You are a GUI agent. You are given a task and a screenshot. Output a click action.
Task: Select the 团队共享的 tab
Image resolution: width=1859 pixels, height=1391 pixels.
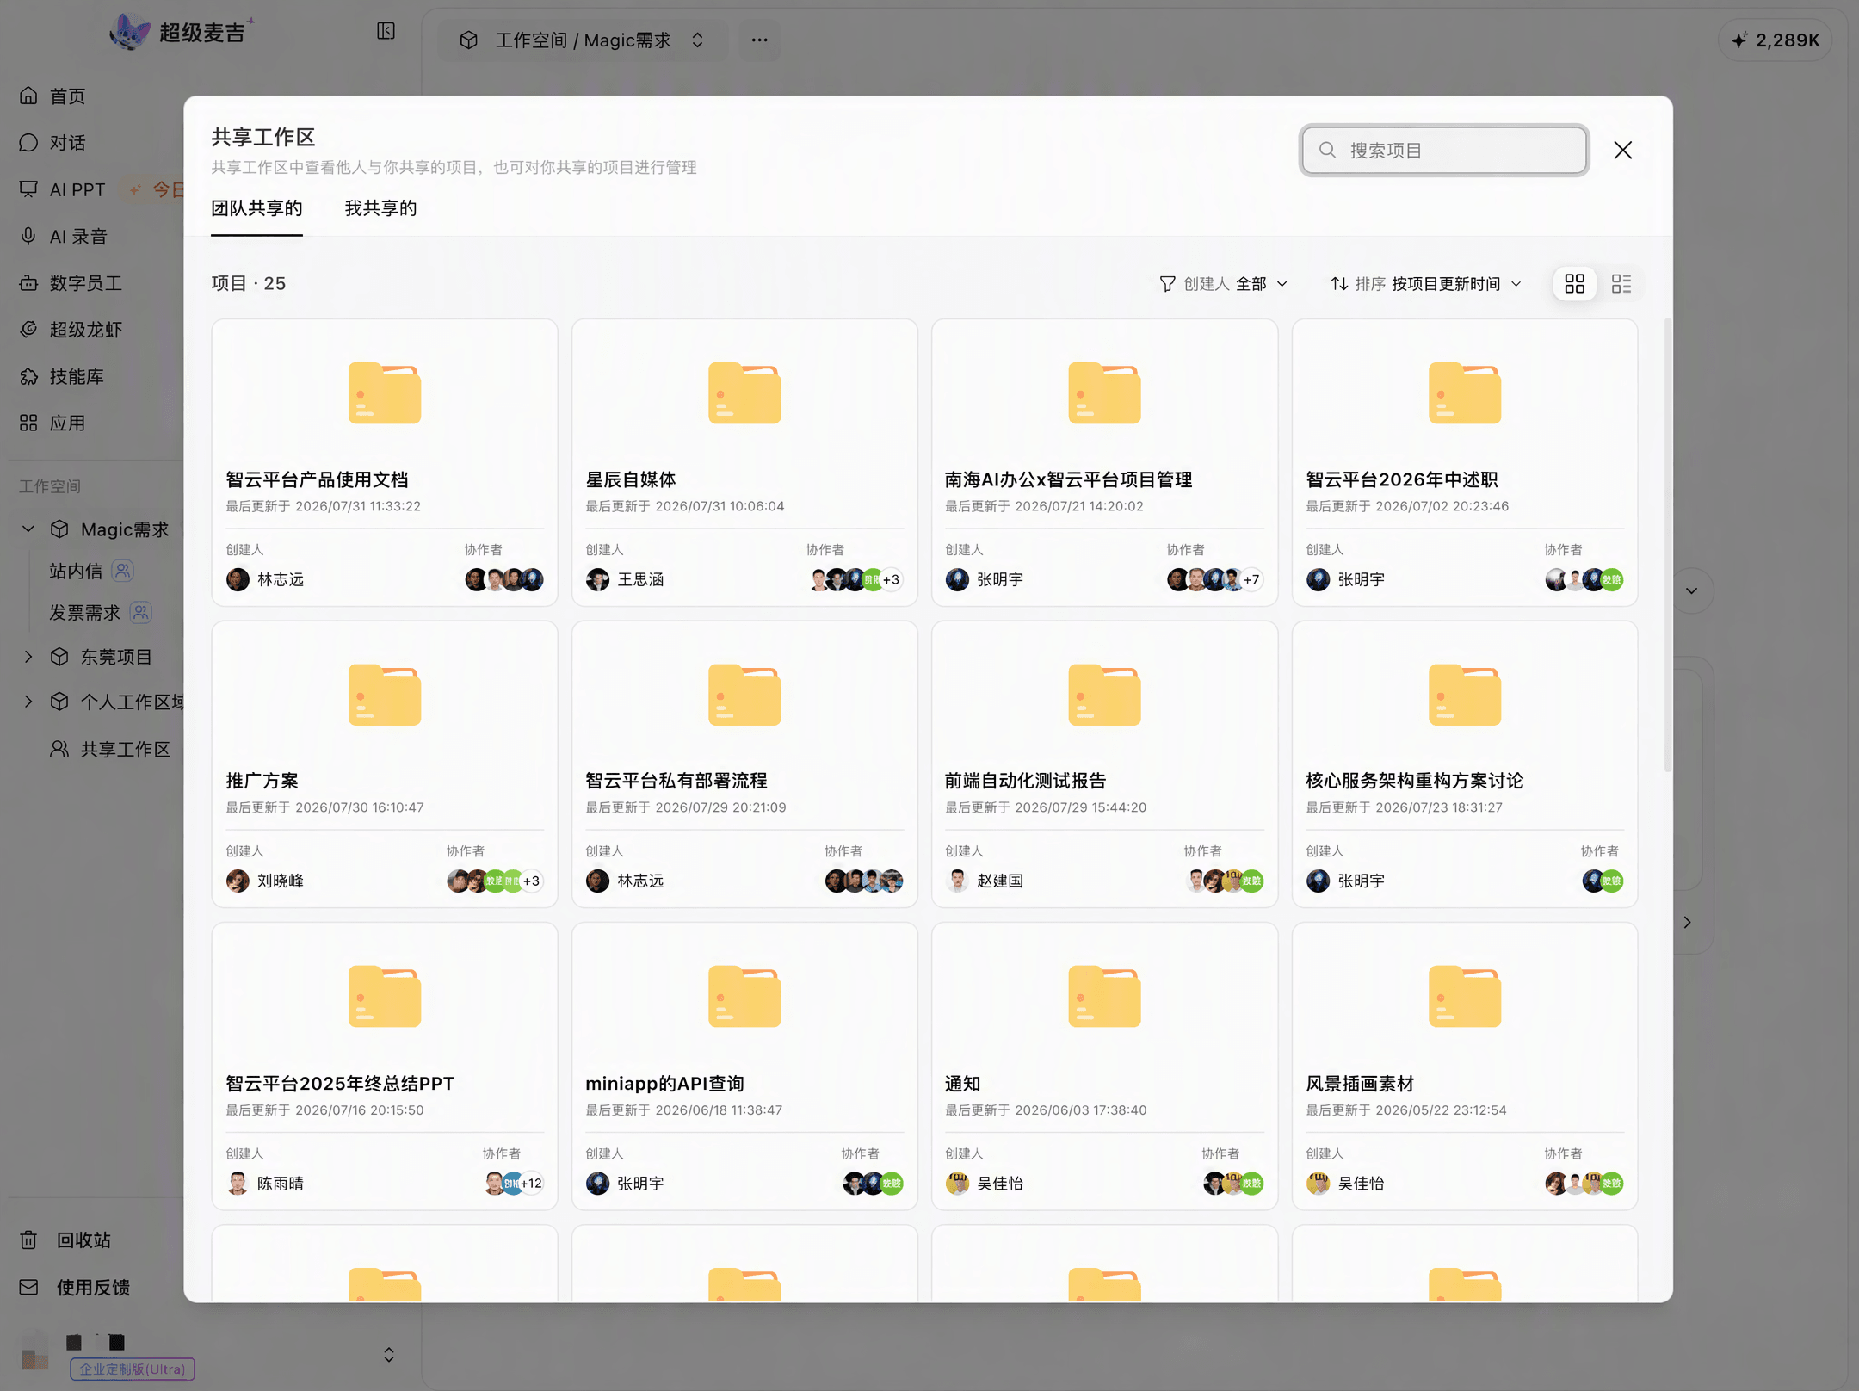coord(256,208)
